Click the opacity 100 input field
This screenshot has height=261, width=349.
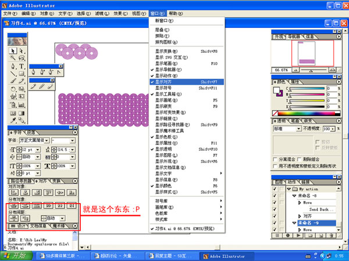click(326, 129)
